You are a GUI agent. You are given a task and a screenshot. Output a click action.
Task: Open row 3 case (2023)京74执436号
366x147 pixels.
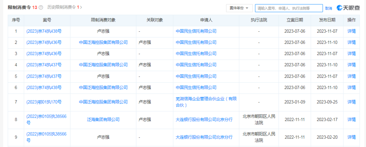[44, 54]
